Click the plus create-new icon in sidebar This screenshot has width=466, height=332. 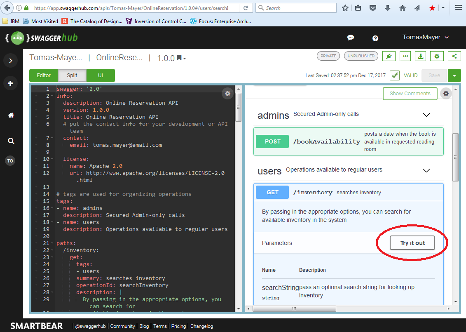10,83
